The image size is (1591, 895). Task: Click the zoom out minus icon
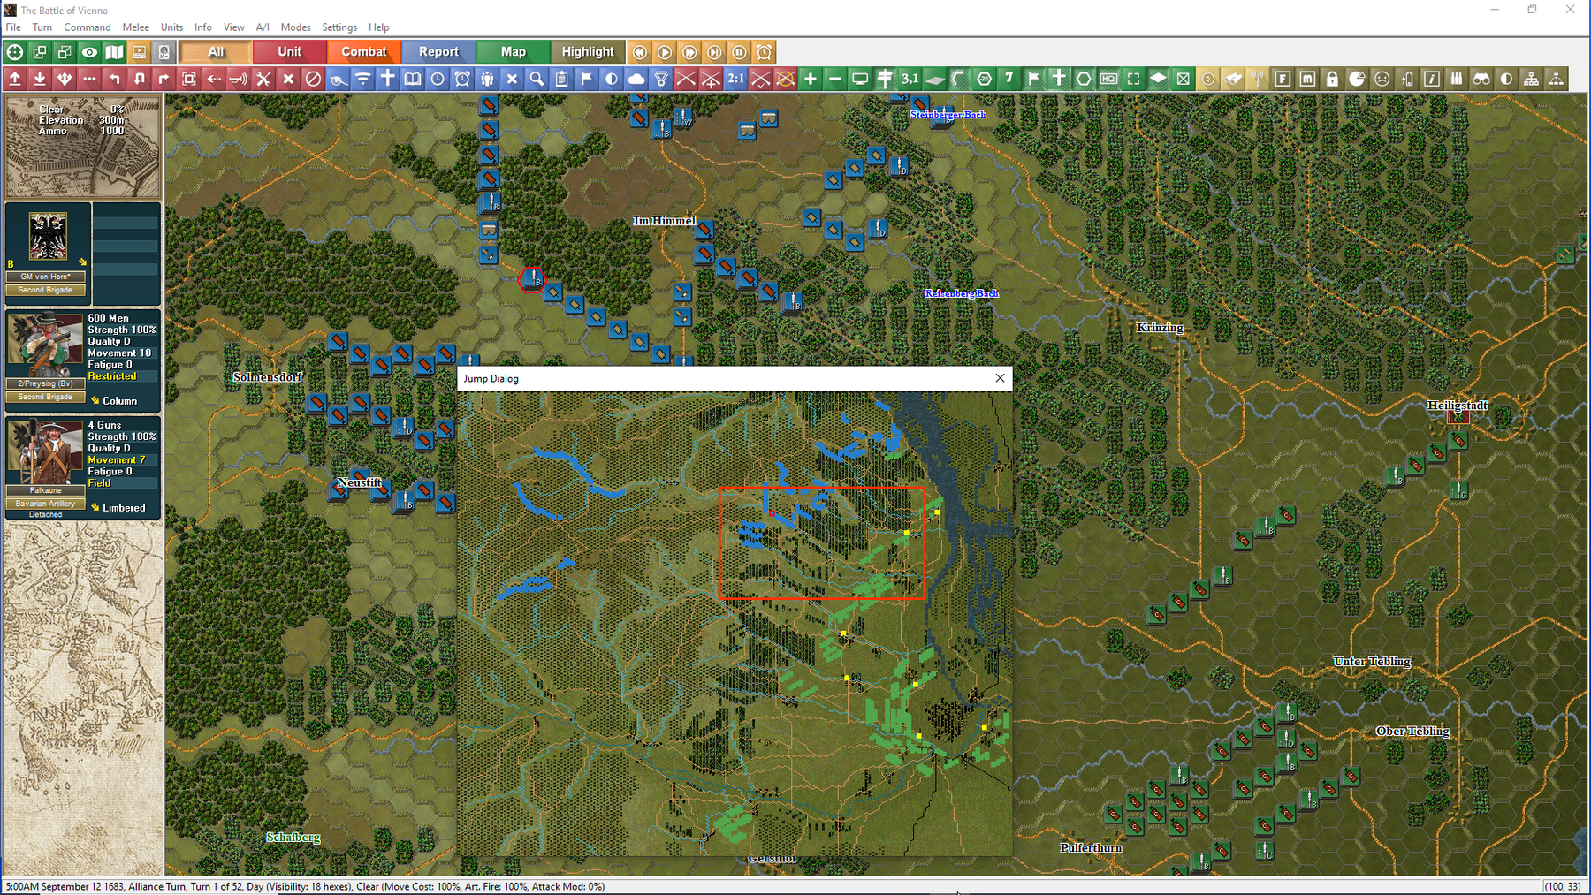pos(835,79)
